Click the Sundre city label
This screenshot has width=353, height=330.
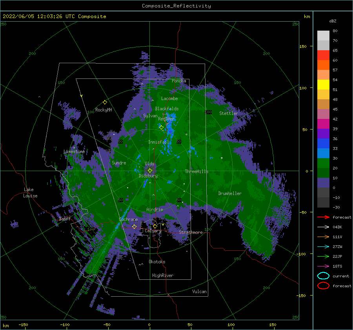point(119,162)
